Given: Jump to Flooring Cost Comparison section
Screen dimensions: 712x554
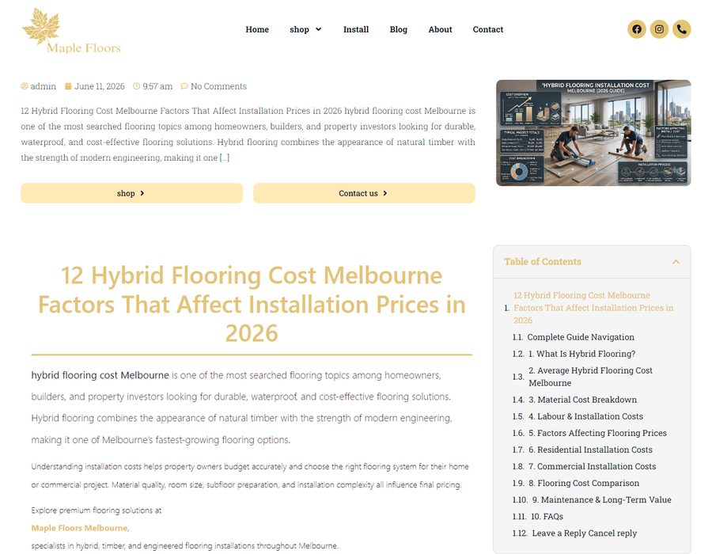Looking at the screenshot, I should [x=584, y=484].
